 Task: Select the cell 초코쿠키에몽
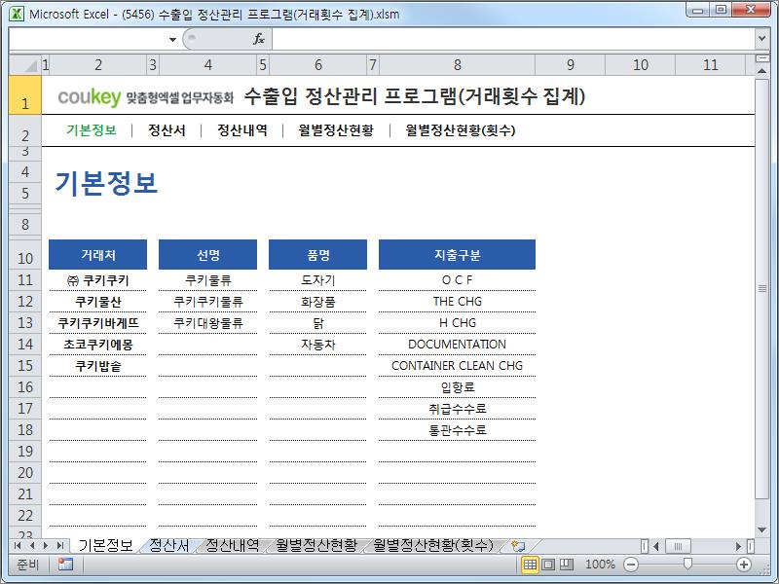pos(98,345)
